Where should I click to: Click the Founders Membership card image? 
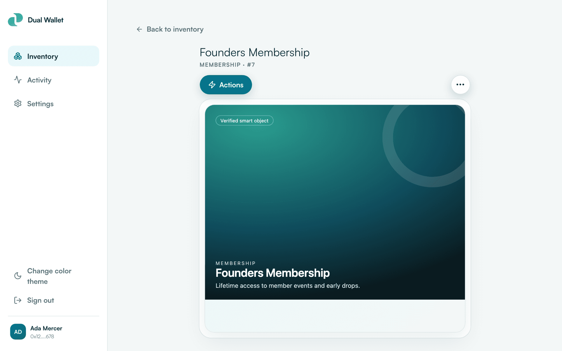pyautogui.click(x=335, y=202)
